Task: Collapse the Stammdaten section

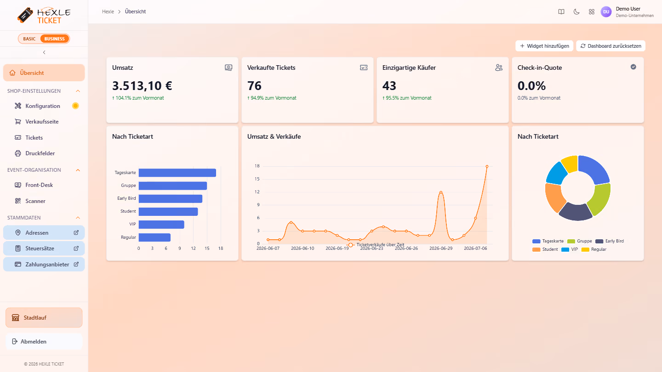Action: click(x=78, y=218)
